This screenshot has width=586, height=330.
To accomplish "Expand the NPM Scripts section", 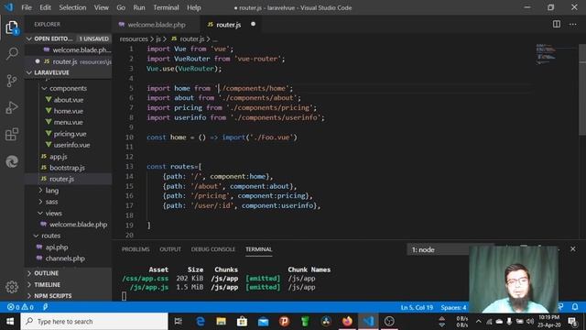I will (29, 296).
